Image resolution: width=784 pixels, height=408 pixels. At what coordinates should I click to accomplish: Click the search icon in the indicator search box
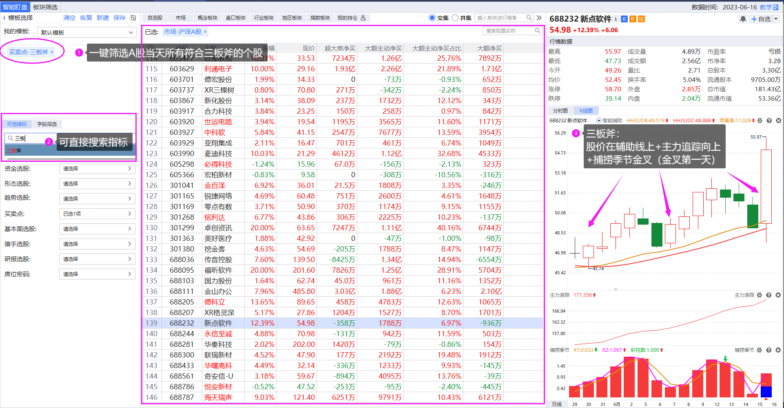pos(11,139)
